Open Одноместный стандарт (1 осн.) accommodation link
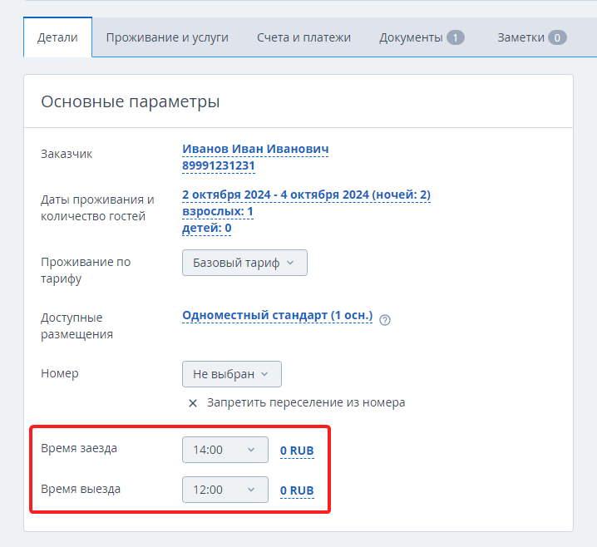This screenshot has height=547, width=597. point(277,316)
